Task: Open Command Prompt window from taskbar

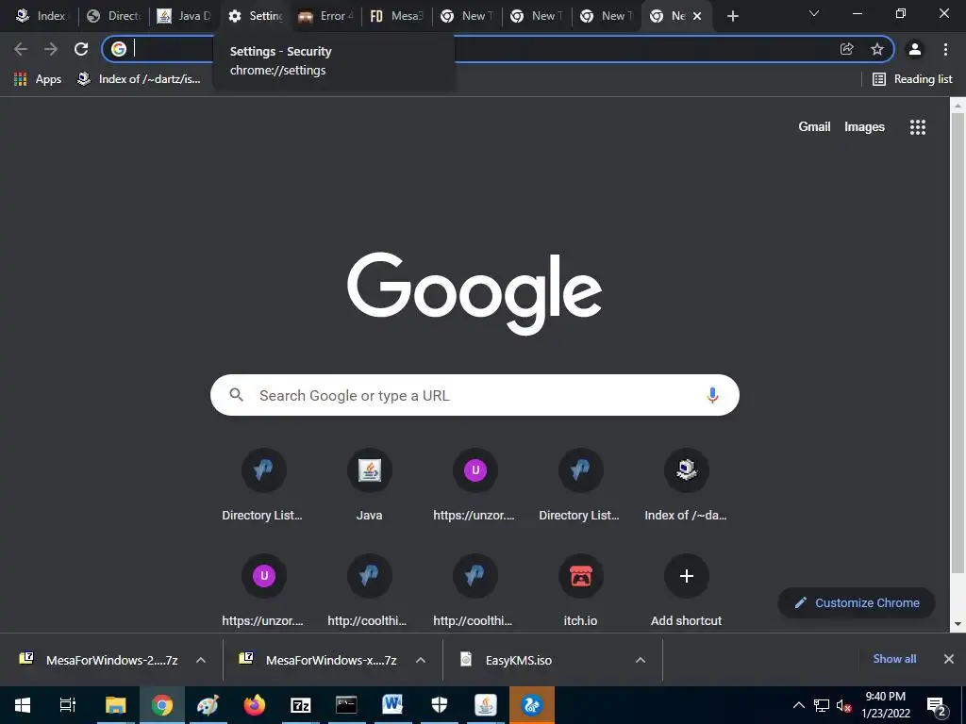Action: [x=346, y=705]
